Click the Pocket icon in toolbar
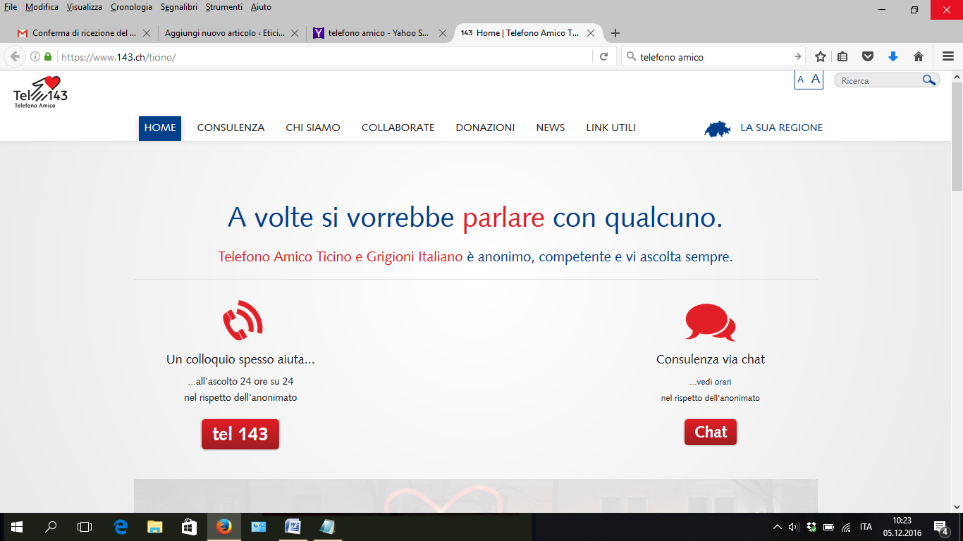The height and width of the screenshot is (541, 963). pos(868,57)
